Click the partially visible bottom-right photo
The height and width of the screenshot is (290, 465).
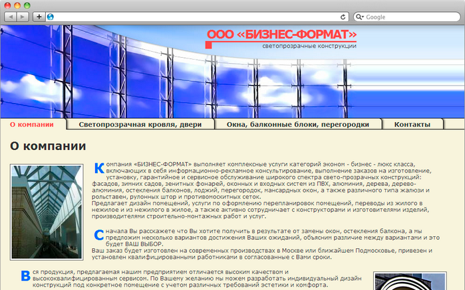point(400,281)
